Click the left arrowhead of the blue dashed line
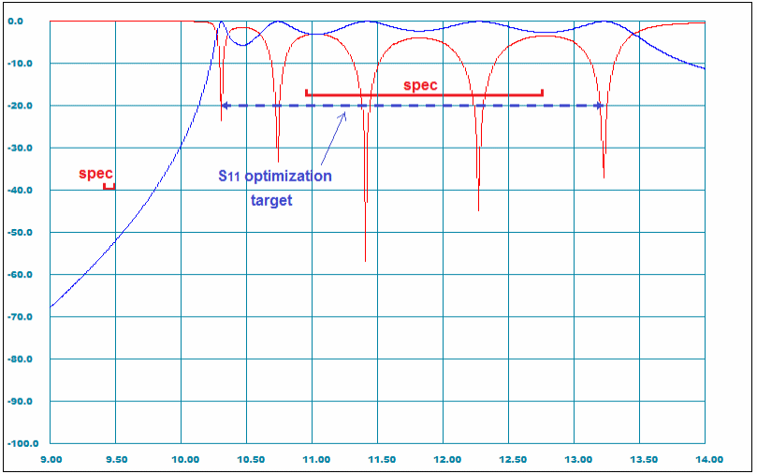The width and height of the screenshot is (757, 474). [x=226, y=106]
